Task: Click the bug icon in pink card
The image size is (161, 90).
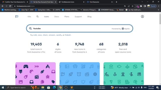Action: [x=48, y=77]
